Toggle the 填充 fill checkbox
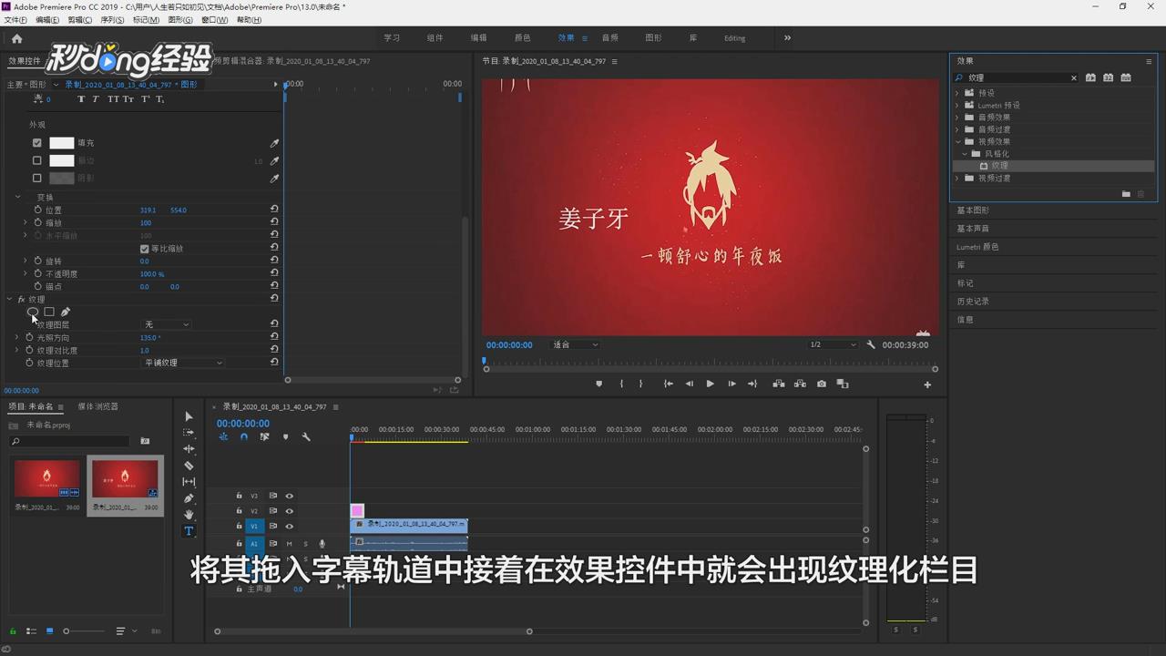The height and width of the screenshot is (656, 1166). click(36, 143)
